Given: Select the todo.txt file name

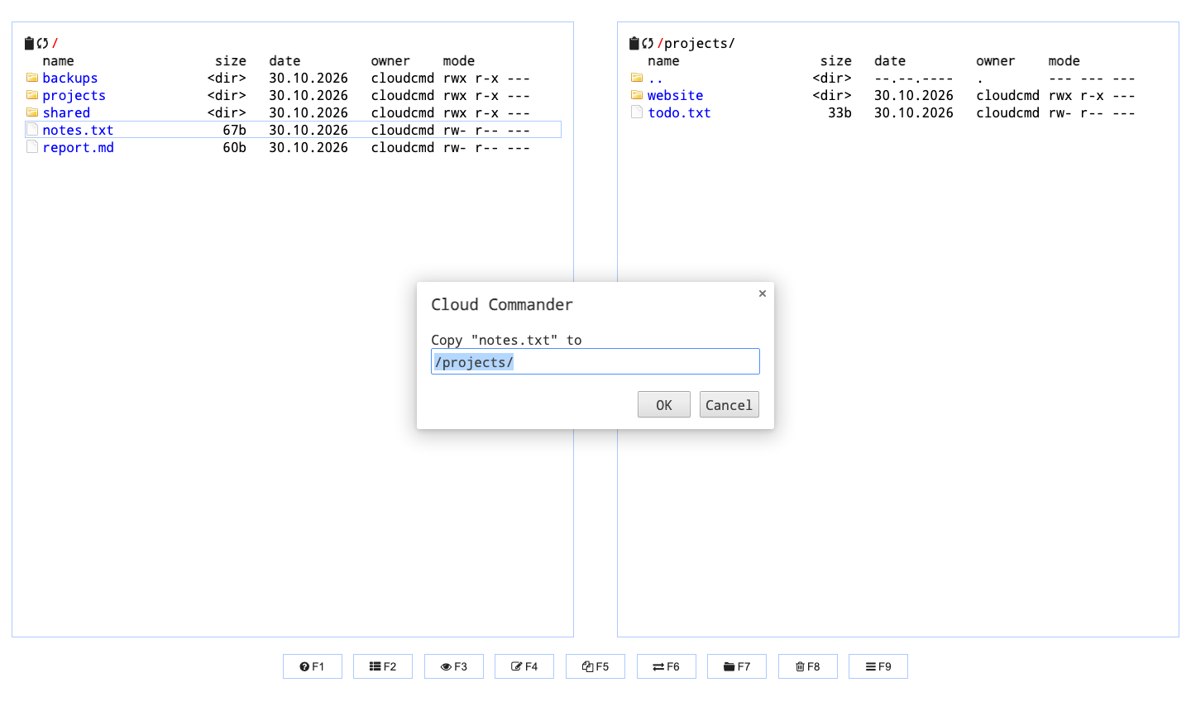Looking at the screenshot, I should (x=679, y=112).
